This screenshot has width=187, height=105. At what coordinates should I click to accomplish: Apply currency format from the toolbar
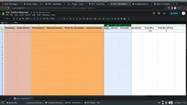[34, 19]
